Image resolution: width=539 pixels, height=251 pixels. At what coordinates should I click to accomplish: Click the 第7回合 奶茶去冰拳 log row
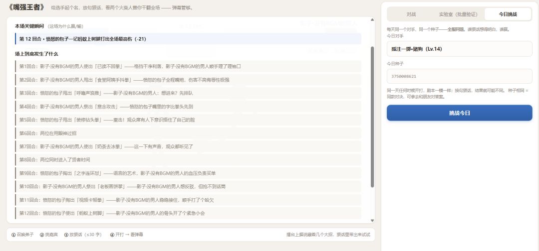pyautogui.click(x=188, y=146)
